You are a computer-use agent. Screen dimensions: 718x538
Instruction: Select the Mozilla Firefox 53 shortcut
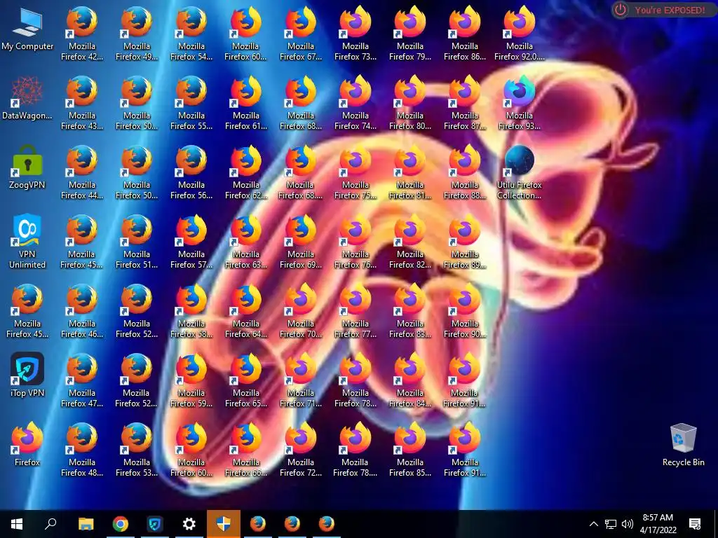(x=137, y=449)
